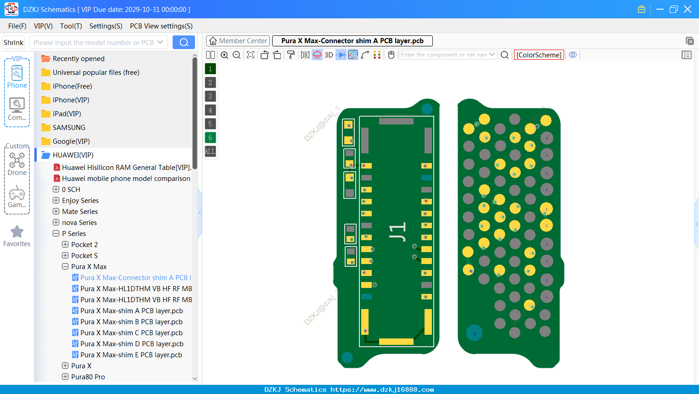Open the component or net name dropdown
The height and width of the screenshot is (394, 699).
point(492,54)
